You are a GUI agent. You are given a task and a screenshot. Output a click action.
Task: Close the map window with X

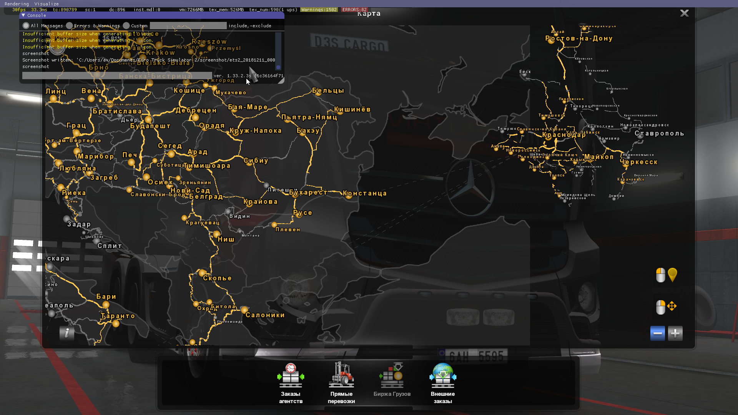click(684, 13)
